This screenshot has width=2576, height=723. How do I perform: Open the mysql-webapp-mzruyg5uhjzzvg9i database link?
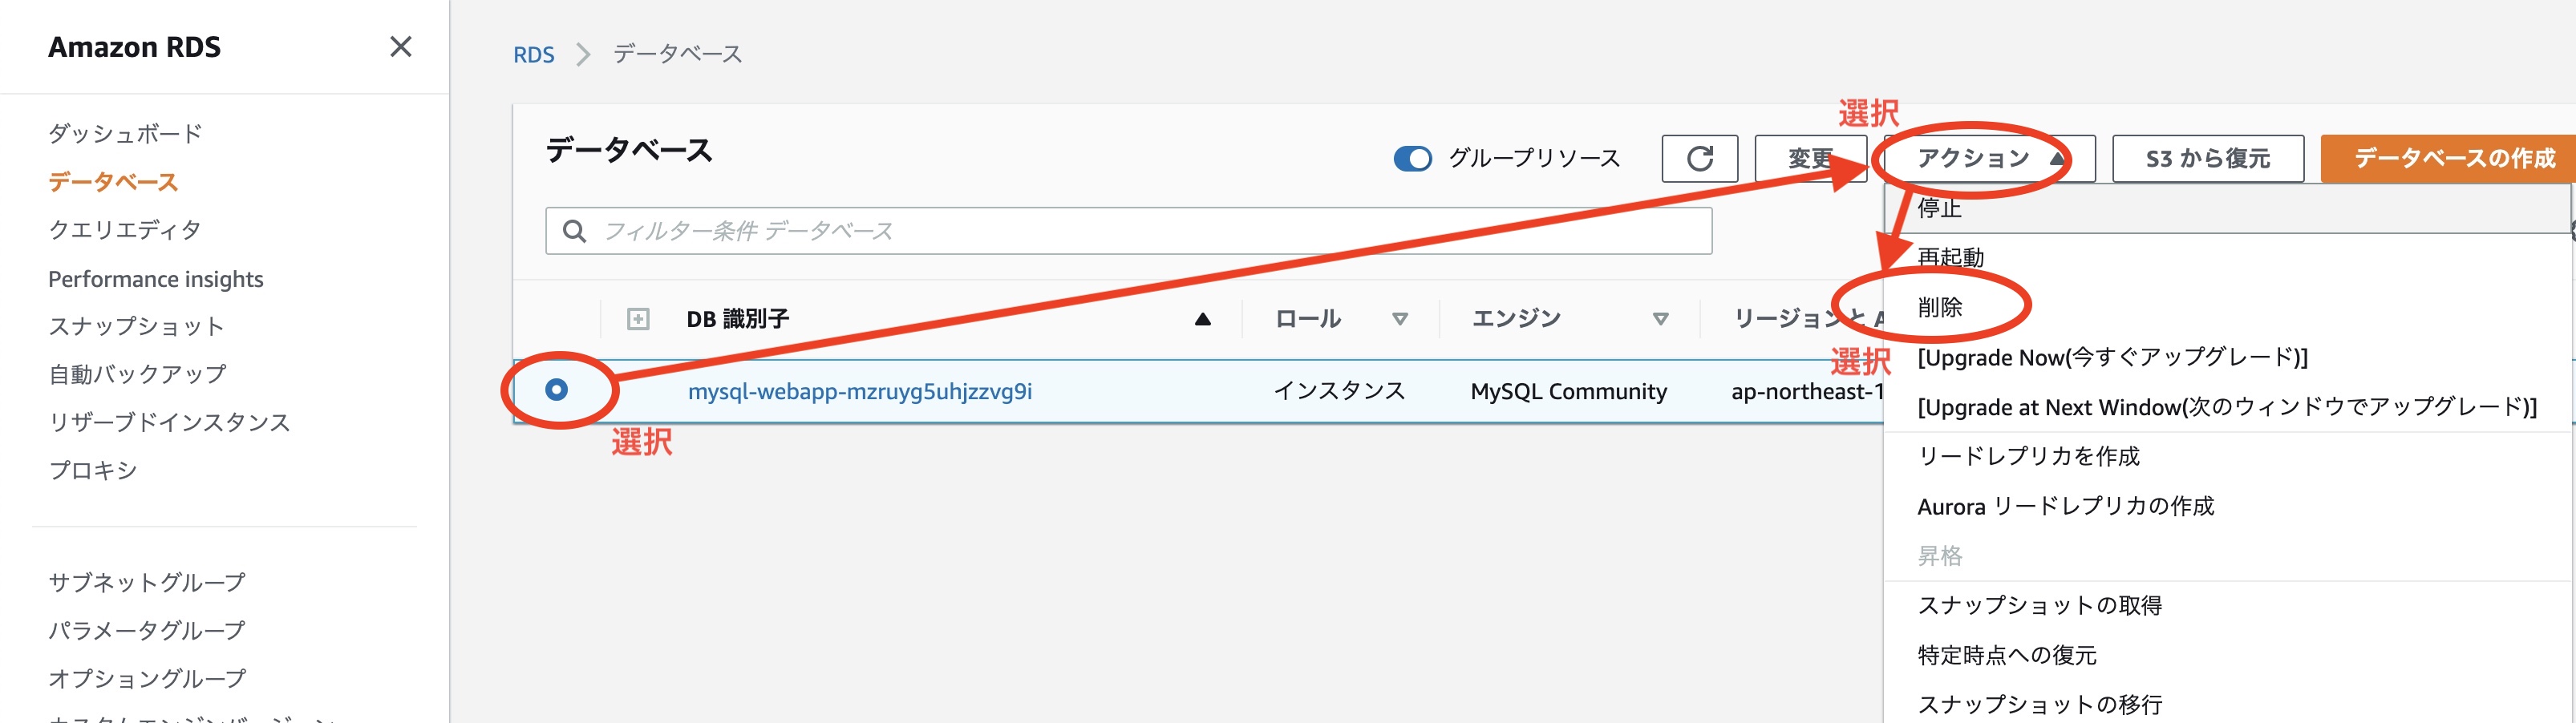tap(859, 391)
